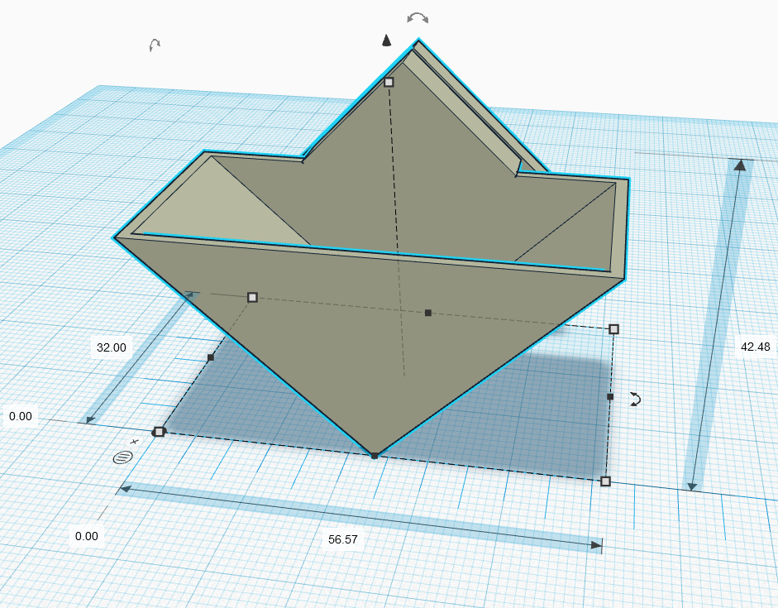Select the white height handle on top of the shape
This screenshot has width=778, height=608.
pos(389,82)
